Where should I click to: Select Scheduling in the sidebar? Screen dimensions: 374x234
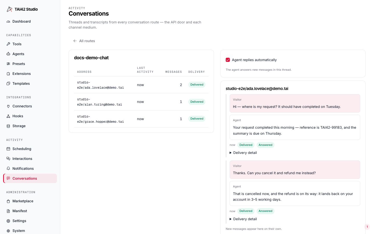pyautogui.click(x=30, y=149)
